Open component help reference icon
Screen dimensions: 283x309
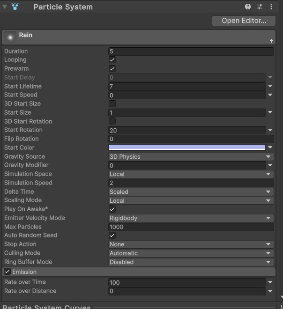248,7
